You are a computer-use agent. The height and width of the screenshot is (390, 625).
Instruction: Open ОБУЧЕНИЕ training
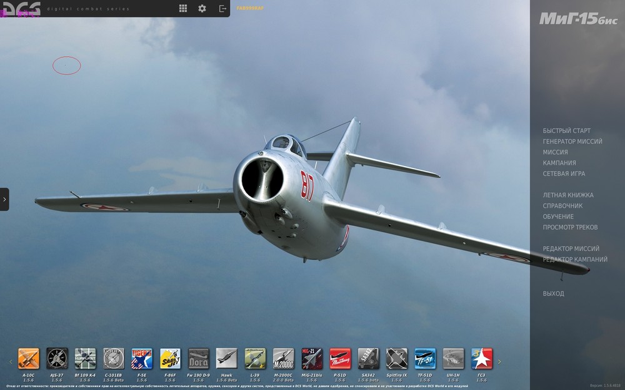coord(558,217)
